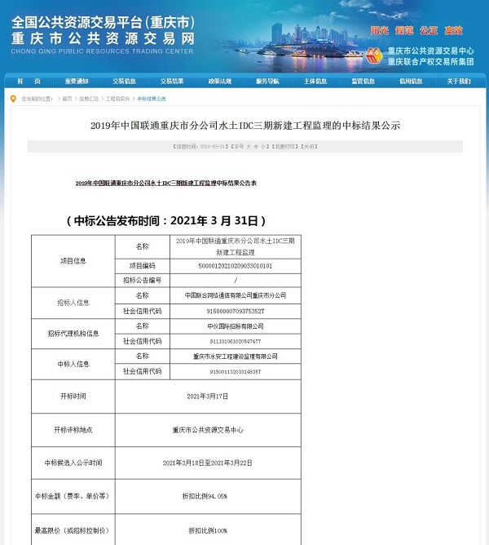Set font size to 小
This screenshot has width=489, height=545.
click(263, 147)
